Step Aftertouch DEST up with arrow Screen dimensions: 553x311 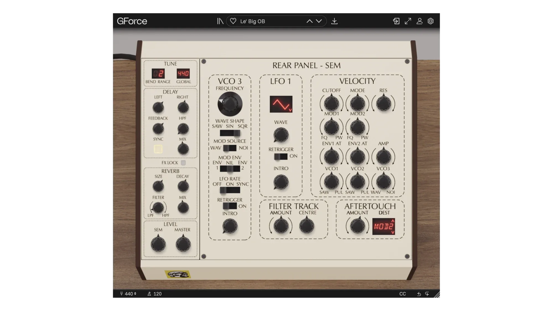tap(393, 221)
